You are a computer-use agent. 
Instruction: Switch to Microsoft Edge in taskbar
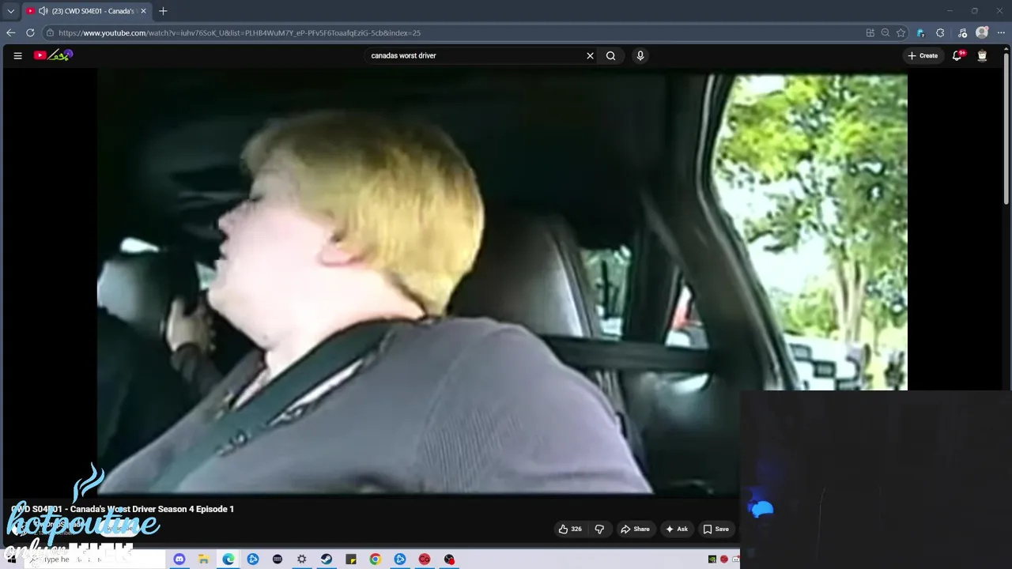click(x=228, y=560)
